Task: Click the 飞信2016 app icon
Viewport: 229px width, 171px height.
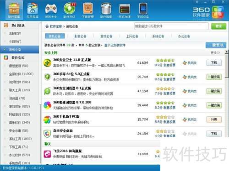Action: (48, 154)
